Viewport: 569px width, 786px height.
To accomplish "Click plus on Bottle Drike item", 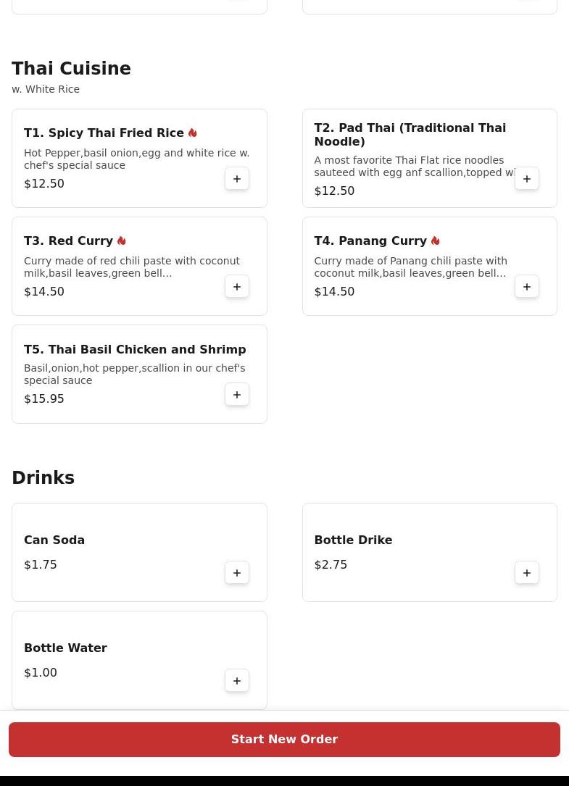I will (527, 573).
